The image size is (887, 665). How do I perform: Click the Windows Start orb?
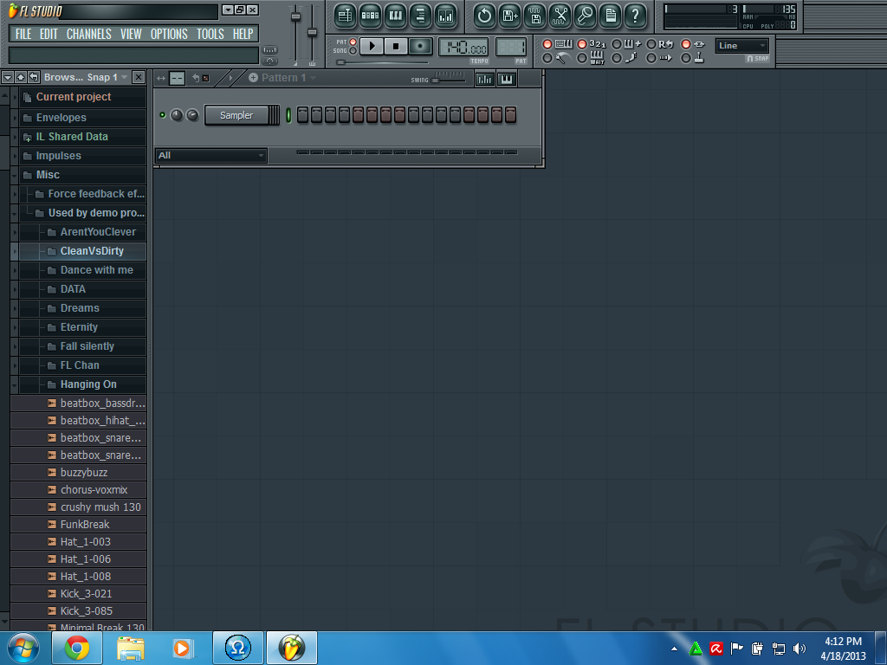tap(23, 648)
